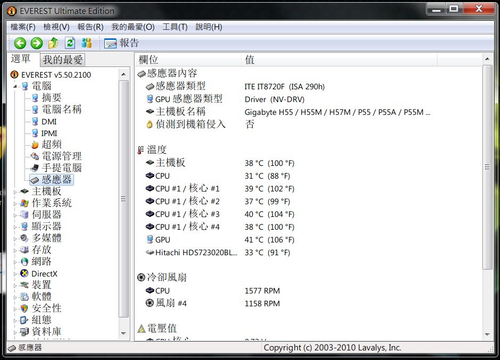Click the 顯示器 monitor icon
This screenshot has width=500, height=360.
pos(24,227)
